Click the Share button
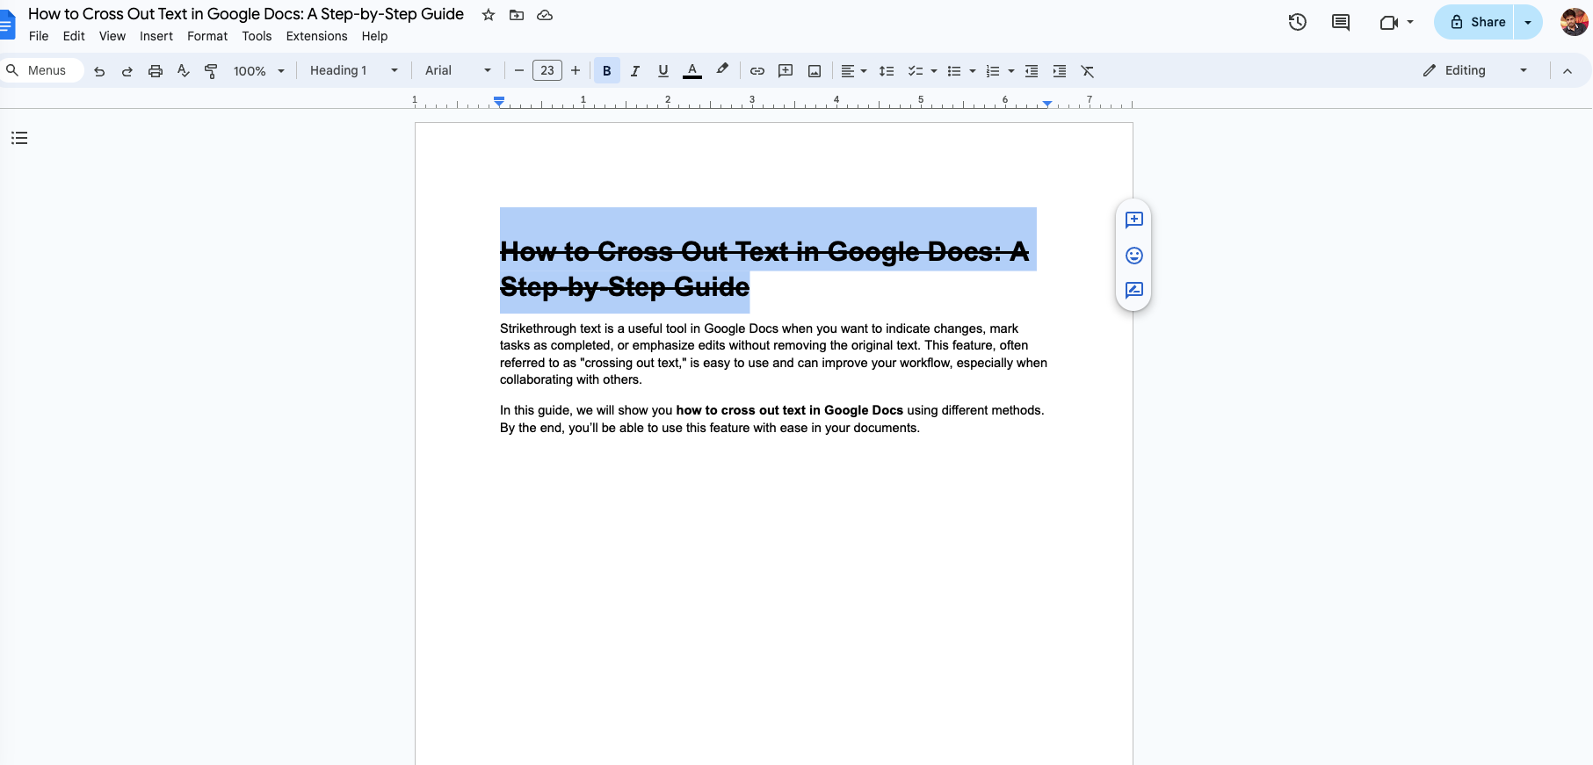Viewport: 1593px width, 765px height. pyautogui.click(x=1474, y=22)
